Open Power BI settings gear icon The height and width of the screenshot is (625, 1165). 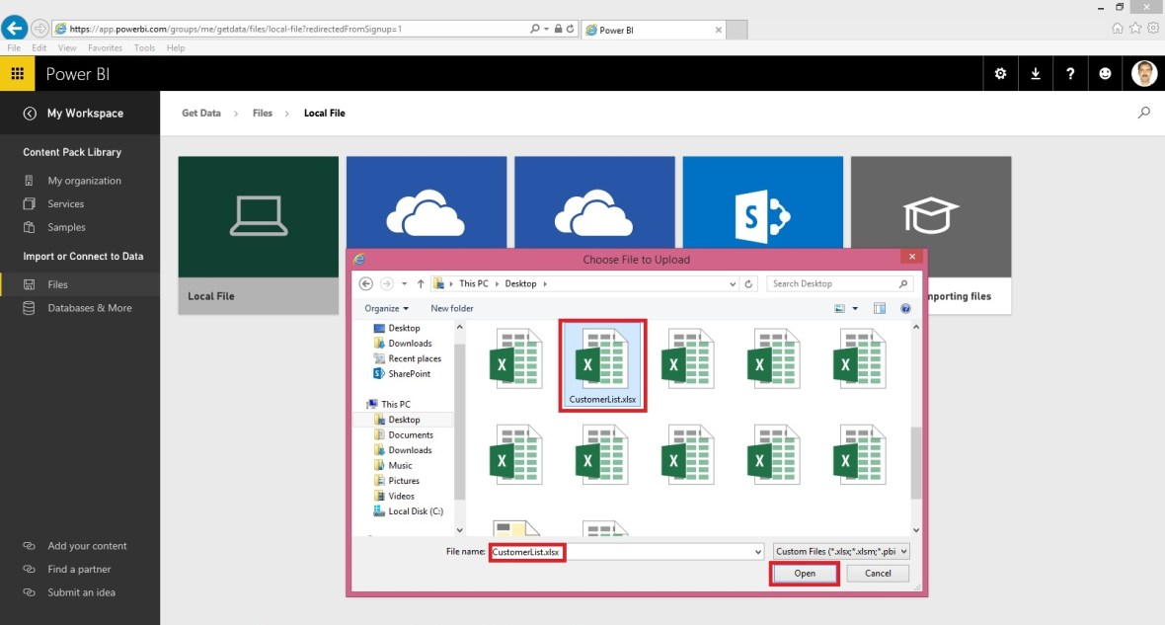[x=1000, y=73]
